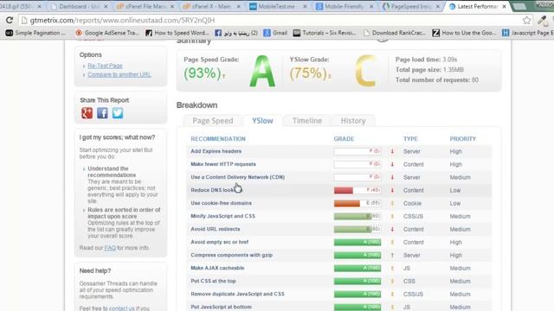Click arrow beside Compress components with gzip

point(392,255)
